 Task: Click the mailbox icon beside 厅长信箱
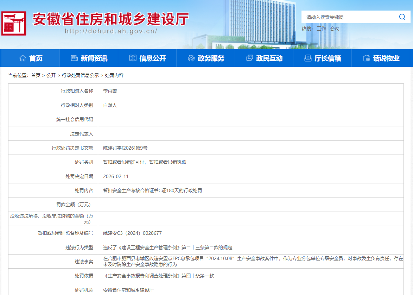click(308, 58)
